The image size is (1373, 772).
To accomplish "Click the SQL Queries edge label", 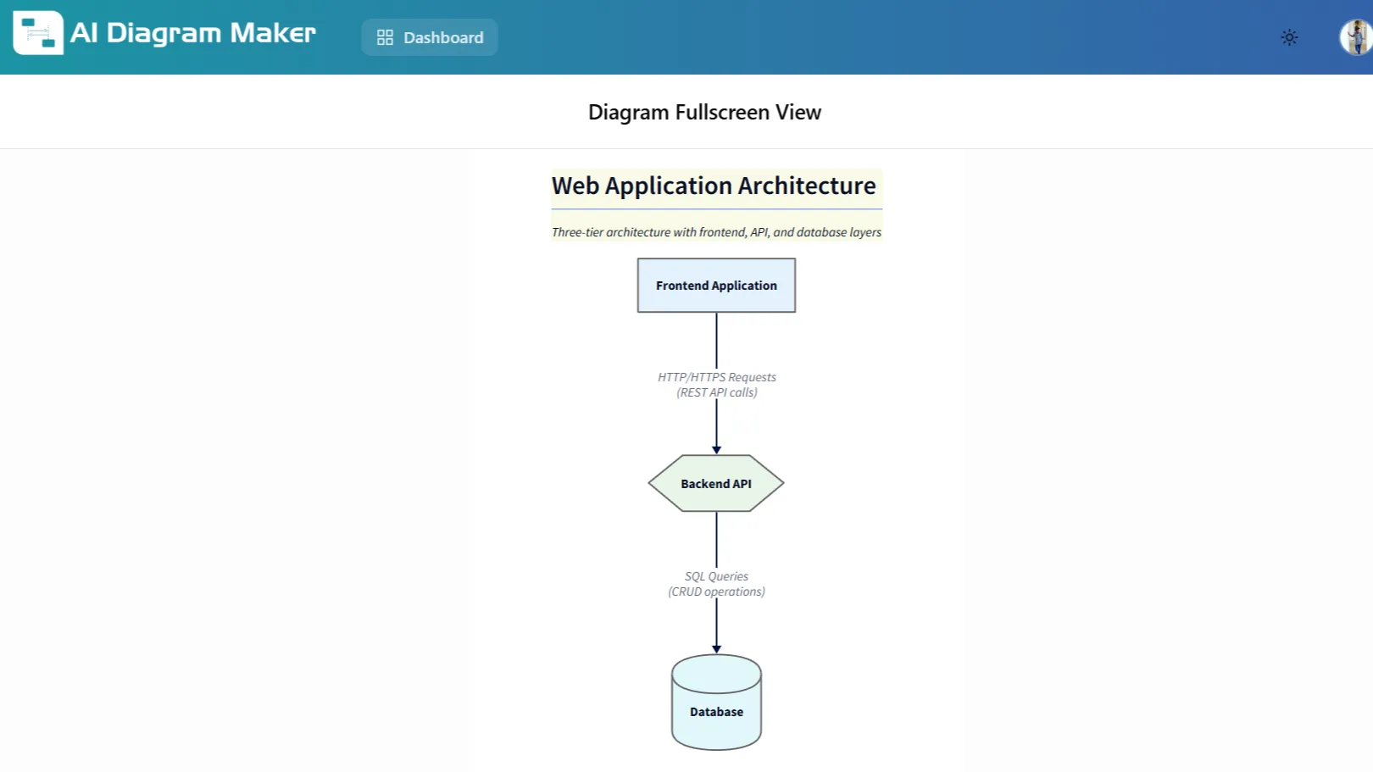I will pos(716,583).
